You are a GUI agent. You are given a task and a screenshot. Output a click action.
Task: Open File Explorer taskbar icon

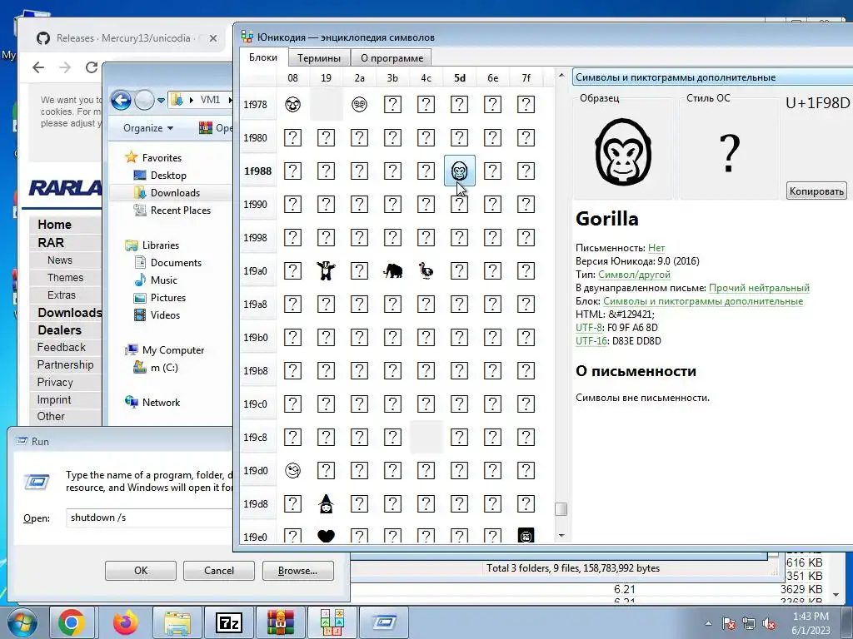point(177,622)
